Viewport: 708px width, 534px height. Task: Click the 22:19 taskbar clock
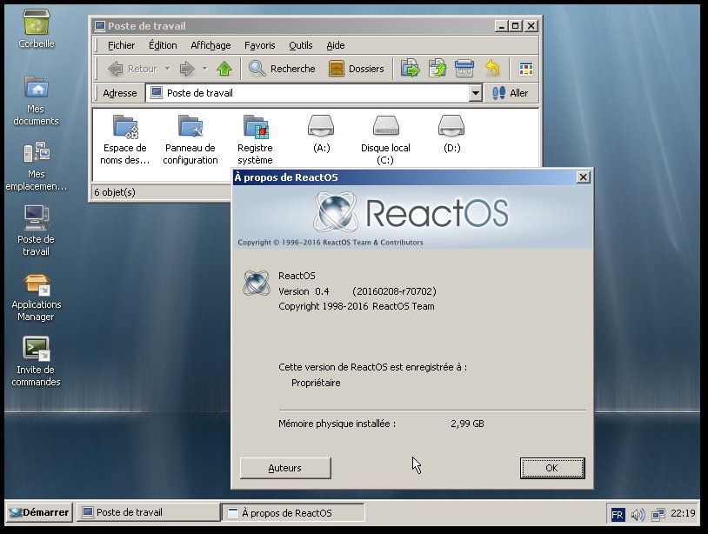click(683, 513)
